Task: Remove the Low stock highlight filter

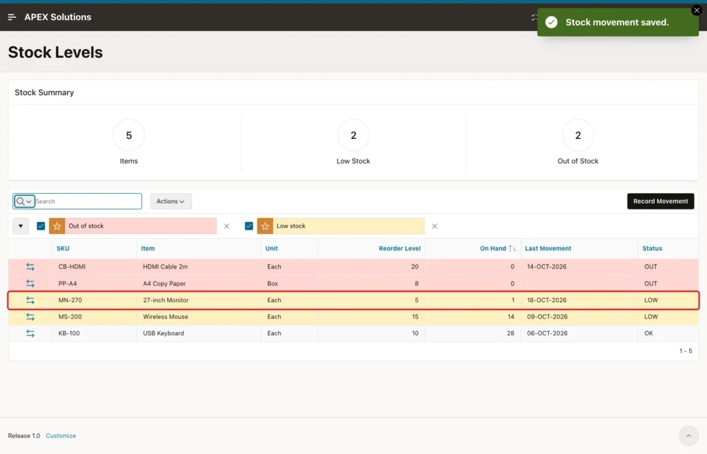Action: [x=435, y=226]
